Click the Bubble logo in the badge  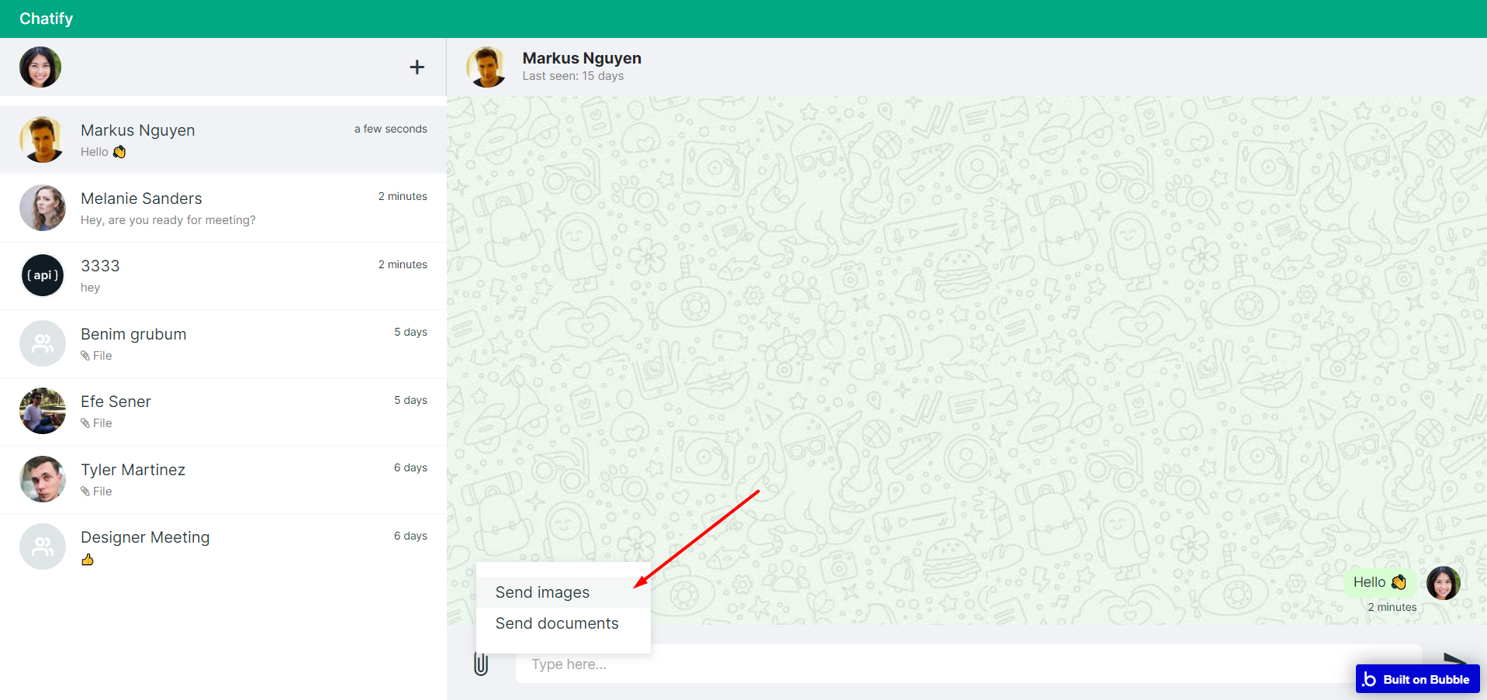coord(1369,679)
